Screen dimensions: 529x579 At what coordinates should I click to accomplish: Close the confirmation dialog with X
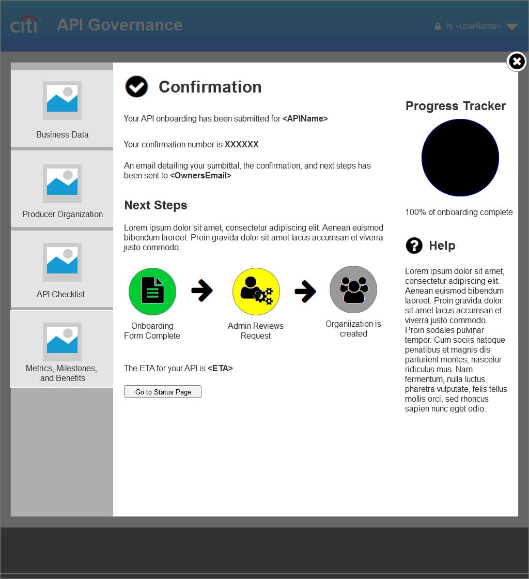tap(516, 62)
